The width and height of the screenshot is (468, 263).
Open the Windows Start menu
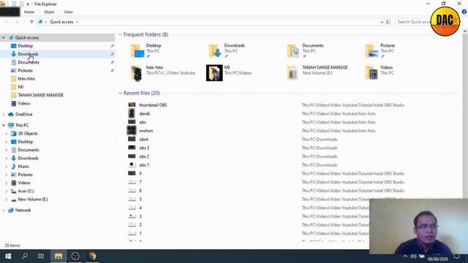click(8, 256)
